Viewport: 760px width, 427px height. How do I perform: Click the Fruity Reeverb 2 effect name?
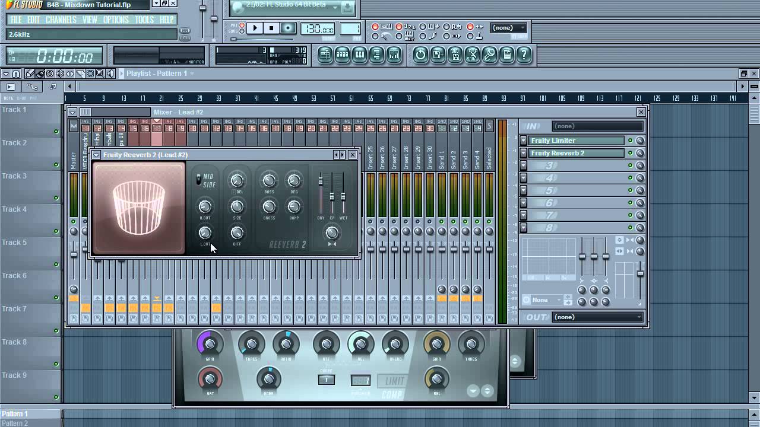577,153
